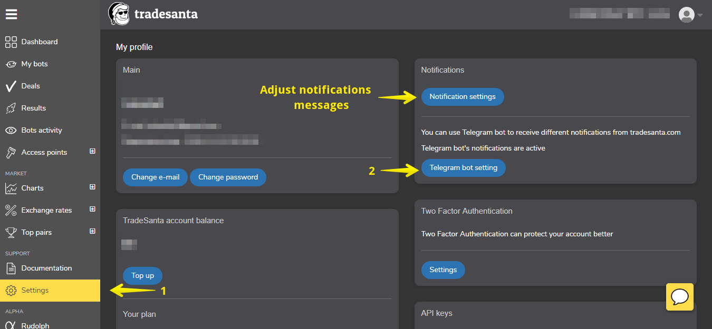Click the Rudolph alpha icon
The height and width of the screenshot is (329, 712).
tap(11, 326)
